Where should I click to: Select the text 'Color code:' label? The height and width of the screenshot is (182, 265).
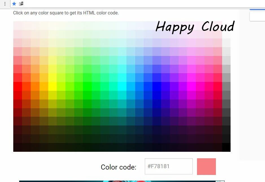[119, 167]
